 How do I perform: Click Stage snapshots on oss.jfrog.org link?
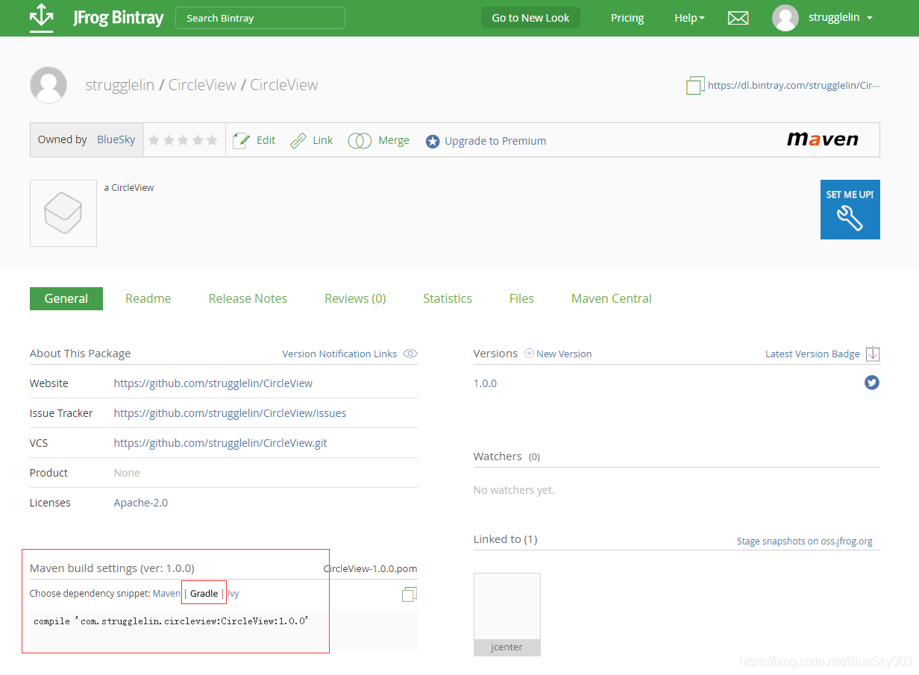click(805, 541)
